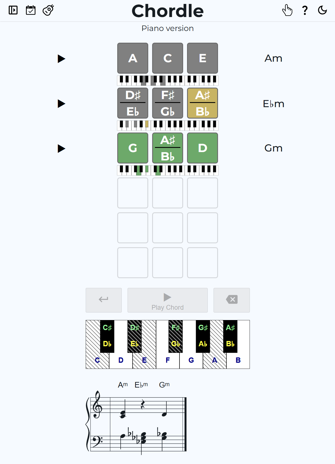Toggle dark mode with the moon icon

pyautogui.click(x=323, y=10)
